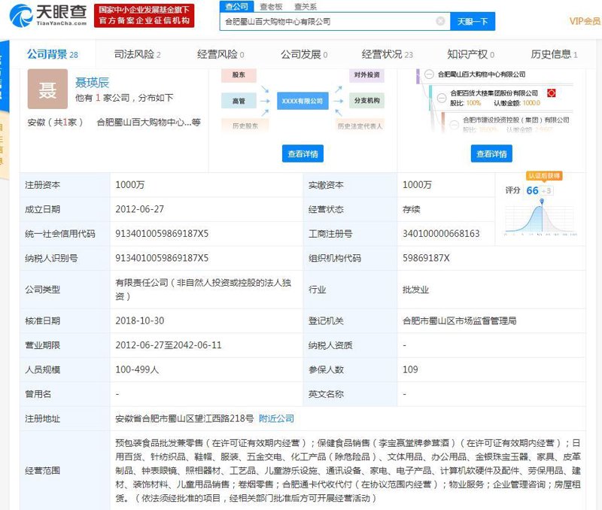Open the 知识产权 0 tab
Image resolution: width=602 pixels, height=510 pixels.
(x=471, y=54)
